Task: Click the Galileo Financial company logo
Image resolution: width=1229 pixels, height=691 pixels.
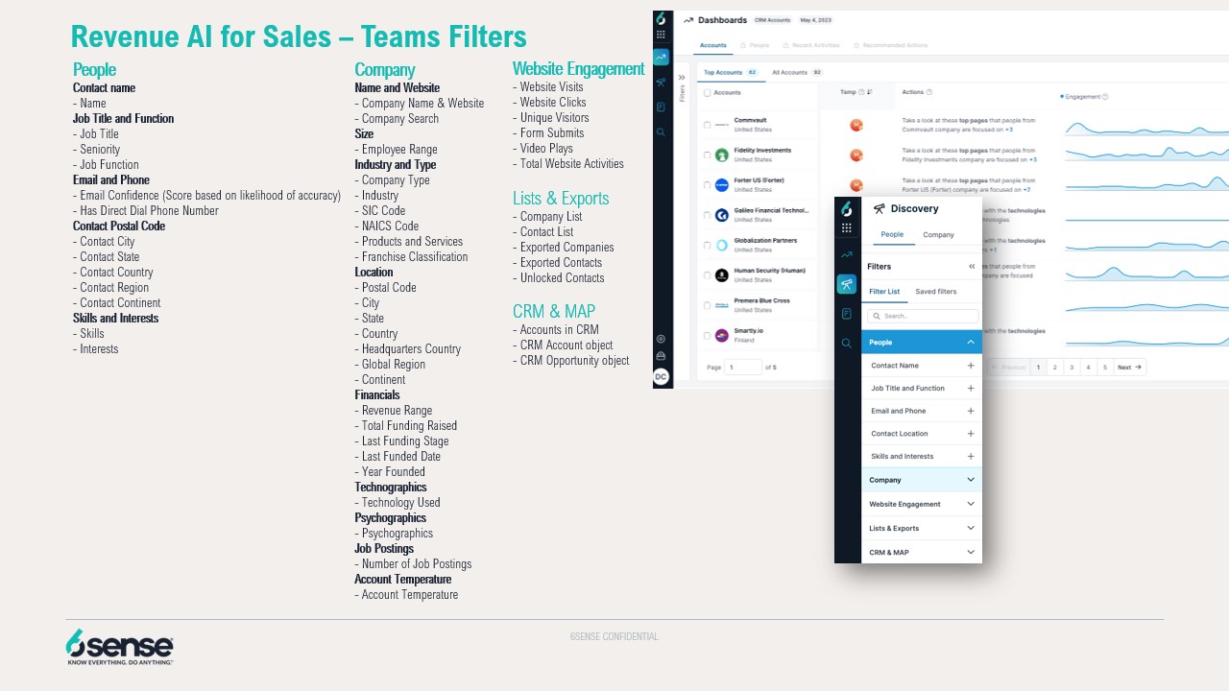Action: click(x=722, y=215)
